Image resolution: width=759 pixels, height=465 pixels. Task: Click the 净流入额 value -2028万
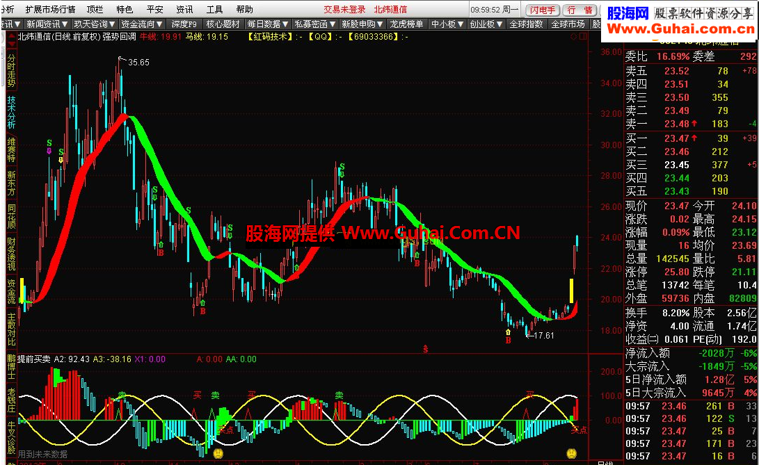[717, 353]
